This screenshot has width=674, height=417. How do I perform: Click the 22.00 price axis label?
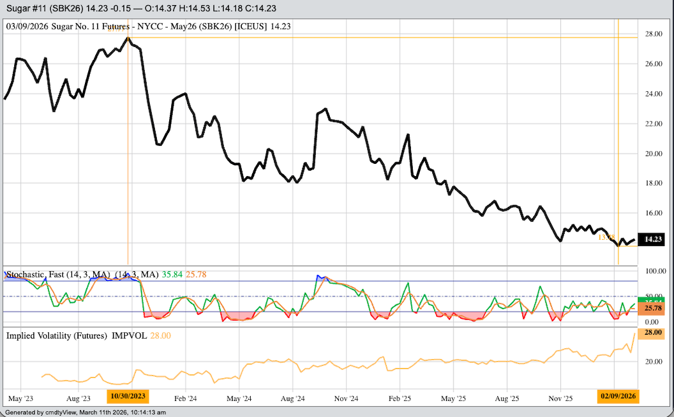click(x=653, y=123)
